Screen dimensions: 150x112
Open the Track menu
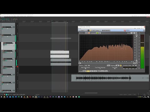[12, 16]
